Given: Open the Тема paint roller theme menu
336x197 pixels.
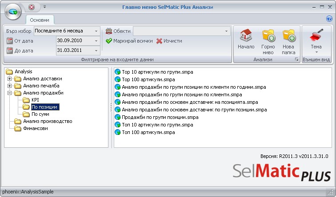Looking at the screenshot, I should [316, 41].
